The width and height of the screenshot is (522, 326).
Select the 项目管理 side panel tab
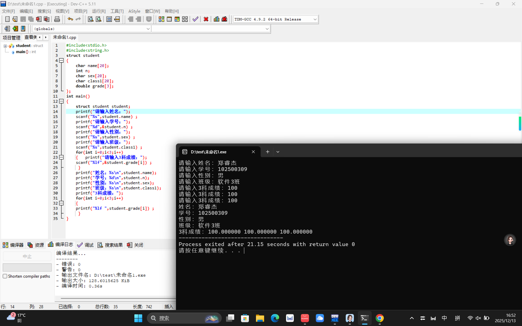(11, 38)
